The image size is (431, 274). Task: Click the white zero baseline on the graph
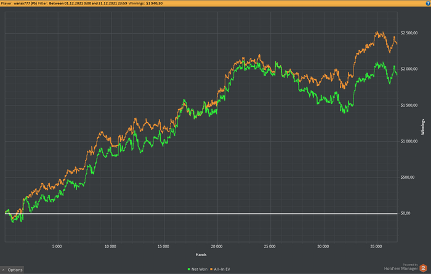(201, 213)
